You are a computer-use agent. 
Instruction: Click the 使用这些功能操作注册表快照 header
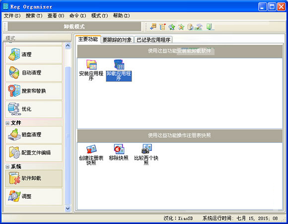click(180, 136)
